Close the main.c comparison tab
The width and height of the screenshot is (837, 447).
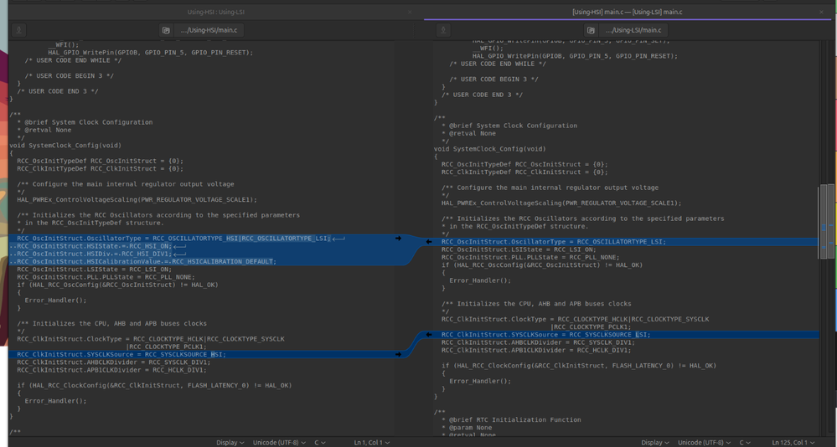pyautogui.click(x=822, y=12)
